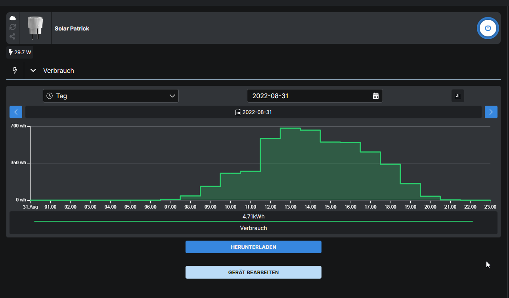509x298 pixels.
Task: Click the Verbrauch section header label
Action: click(x=59, y=70)
